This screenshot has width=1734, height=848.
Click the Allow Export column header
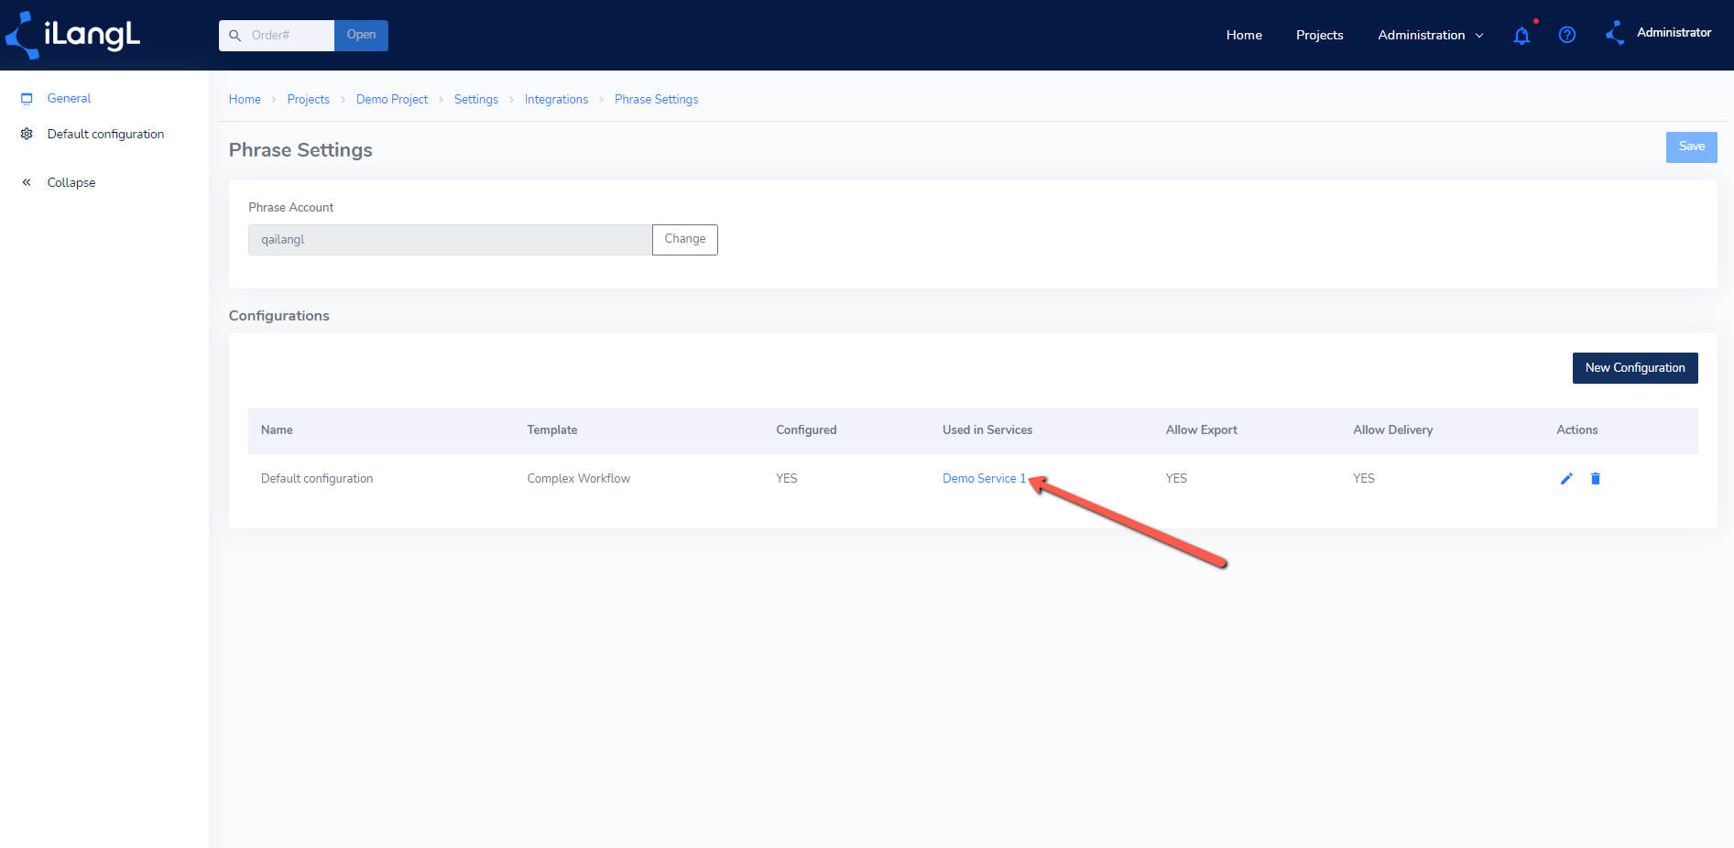(x=1201, y=430)
